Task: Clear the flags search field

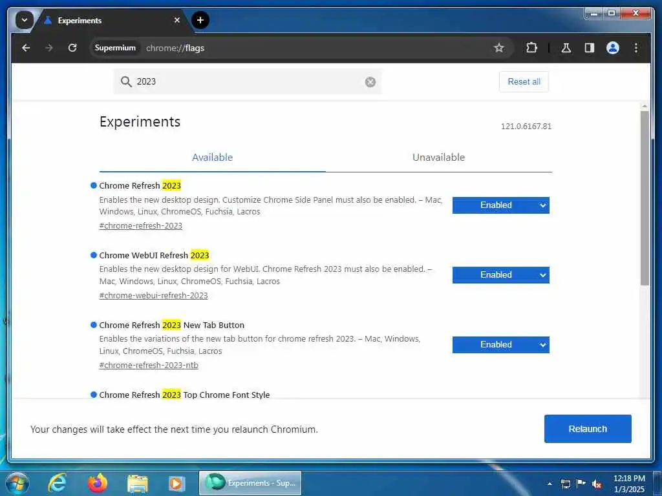Action: click(370, 82)
